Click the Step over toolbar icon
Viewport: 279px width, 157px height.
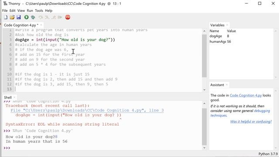pyautogui.click(x=41, y=17)
